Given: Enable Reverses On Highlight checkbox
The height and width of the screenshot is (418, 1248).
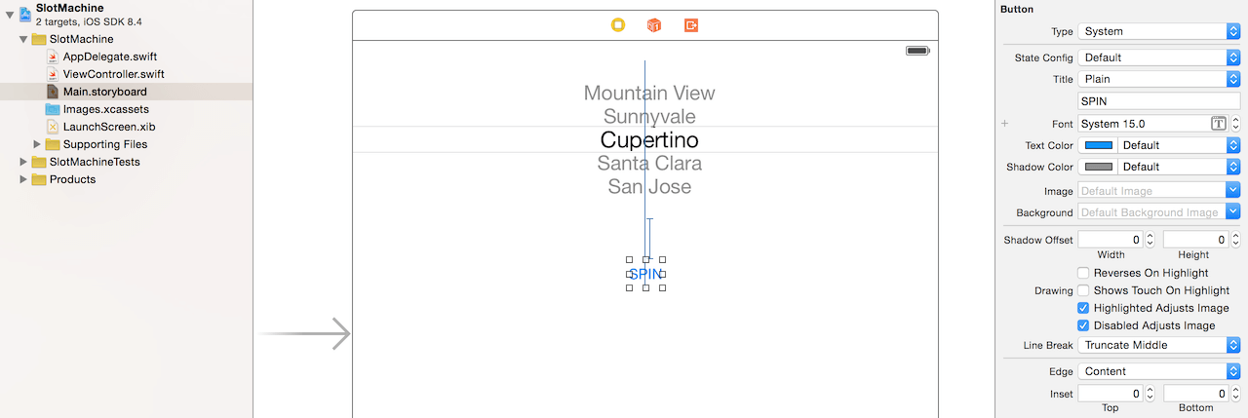Looking at the screenshot, I should (x=1083, y=273).
